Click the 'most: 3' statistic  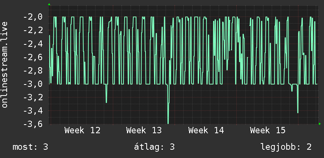pyautogui.click(x=30, y=147)
